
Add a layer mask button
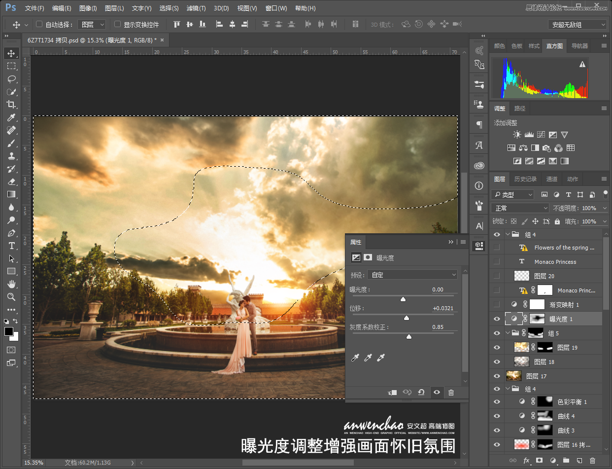[x=540, y=461]
